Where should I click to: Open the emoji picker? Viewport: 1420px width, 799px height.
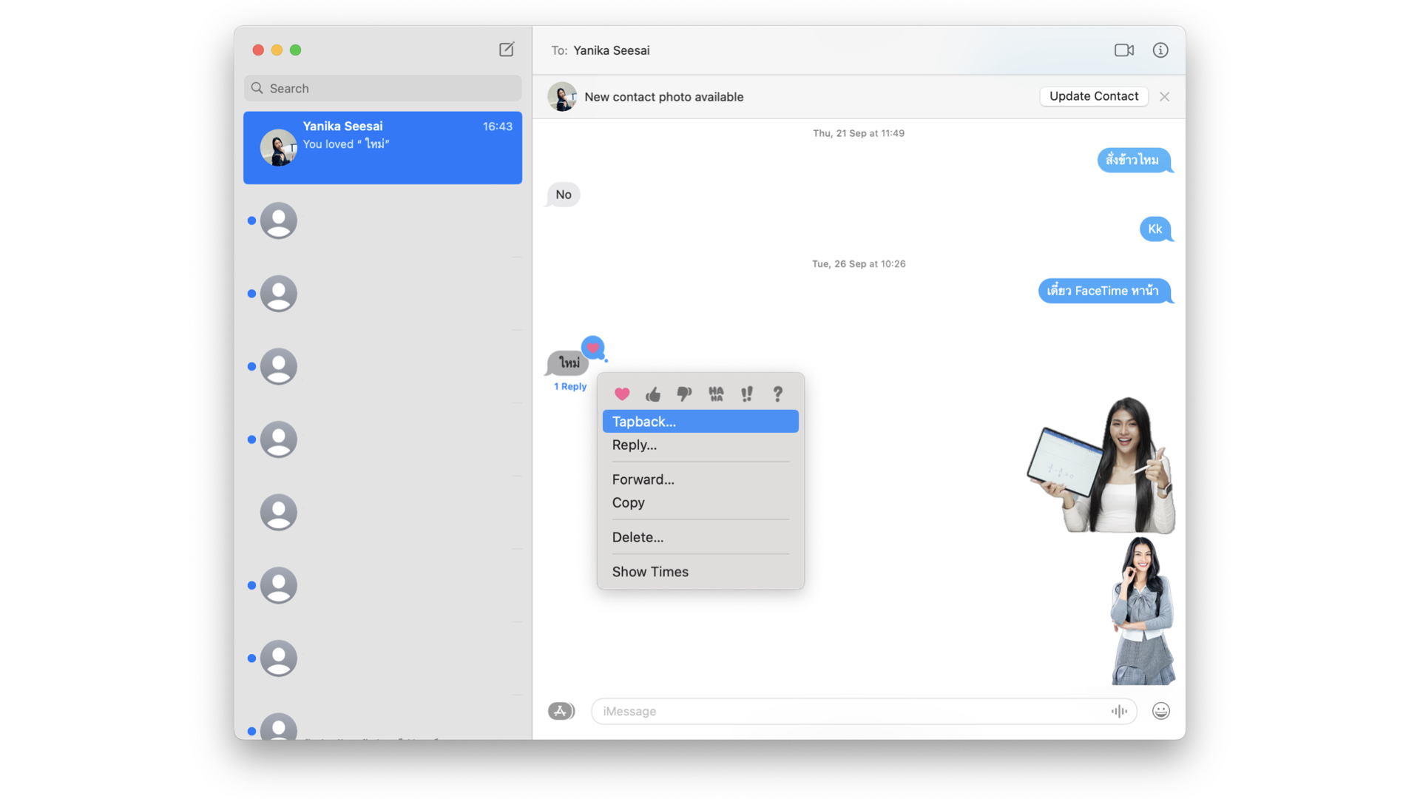[1160, 711]
